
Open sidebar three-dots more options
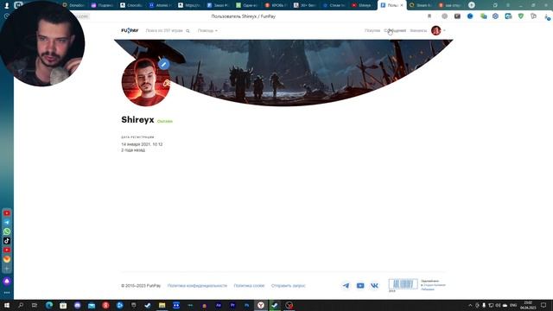7,293
